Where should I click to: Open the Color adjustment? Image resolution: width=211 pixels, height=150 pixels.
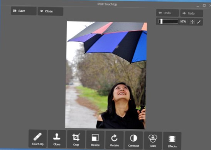(x=153, y=141)
